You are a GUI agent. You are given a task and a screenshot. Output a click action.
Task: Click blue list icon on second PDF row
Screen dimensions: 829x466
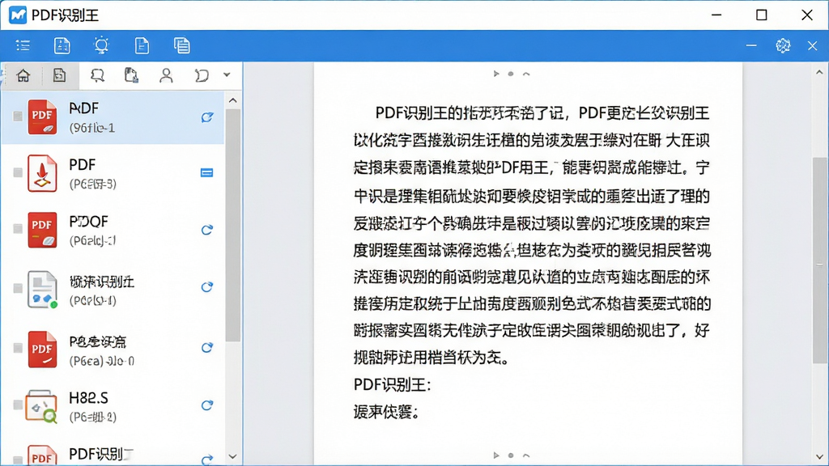(x=206, y=173)
